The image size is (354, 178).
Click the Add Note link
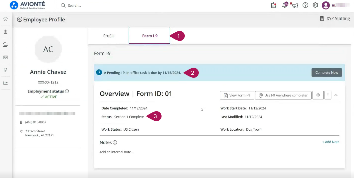(331, 142)
